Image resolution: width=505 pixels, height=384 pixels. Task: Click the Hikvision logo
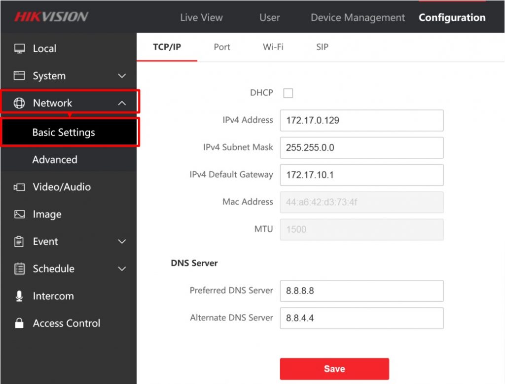pyautogui.click(x=51, y=16)
